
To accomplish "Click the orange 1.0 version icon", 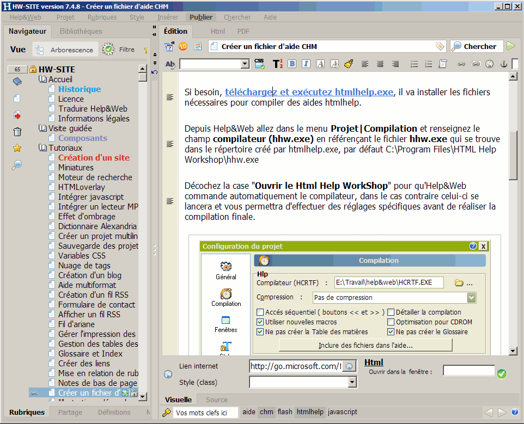I will point(183,47).
